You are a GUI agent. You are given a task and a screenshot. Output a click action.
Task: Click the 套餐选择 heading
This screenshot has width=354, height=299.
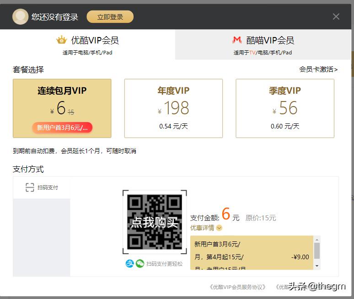tap(28, 69)
